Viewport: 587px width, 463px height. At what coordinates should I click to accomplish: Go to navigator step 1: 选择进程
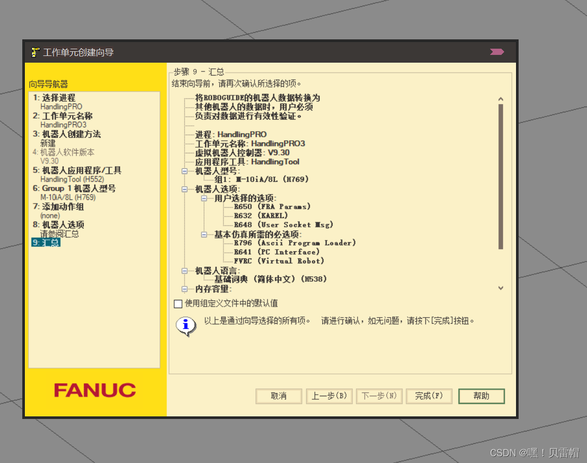click(x=54, y=98)
